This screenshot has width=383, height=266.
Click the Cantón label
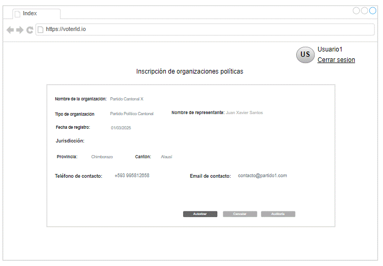point(143,157)
